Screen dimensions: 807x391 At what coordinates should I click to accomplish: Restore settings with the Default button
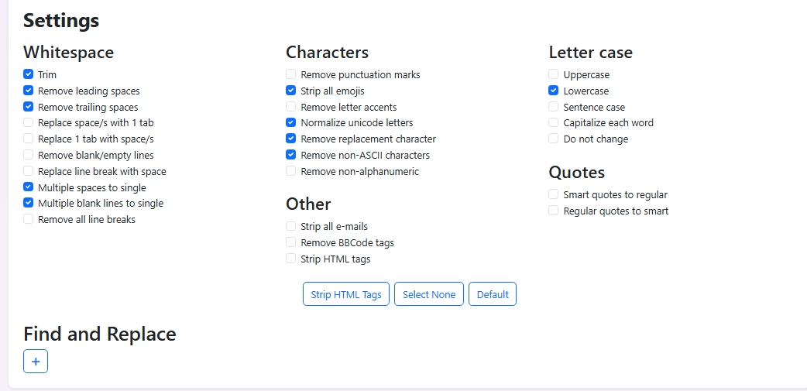[x=493, y=294]
